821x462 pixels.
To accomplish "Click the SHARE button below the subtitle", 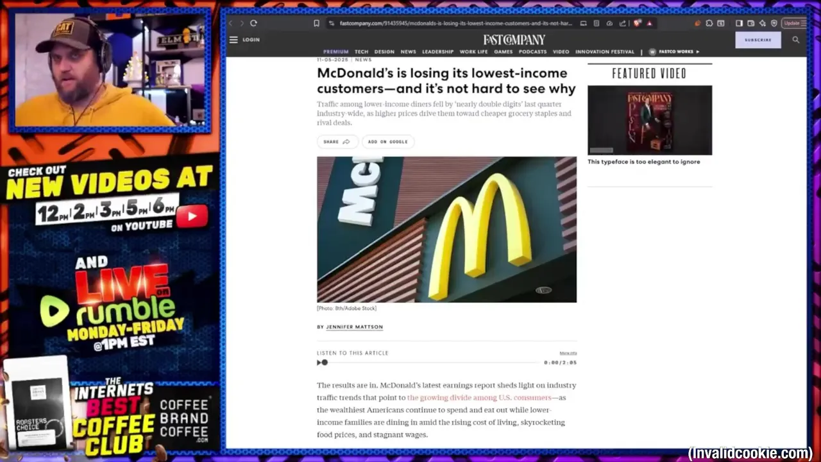I will (337, 142).
